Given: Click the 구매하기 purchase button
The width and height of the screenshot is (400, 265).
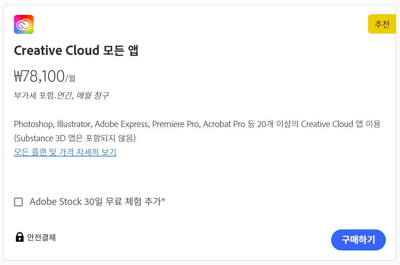Looking at the screenshot, I should tap(358, 240).
